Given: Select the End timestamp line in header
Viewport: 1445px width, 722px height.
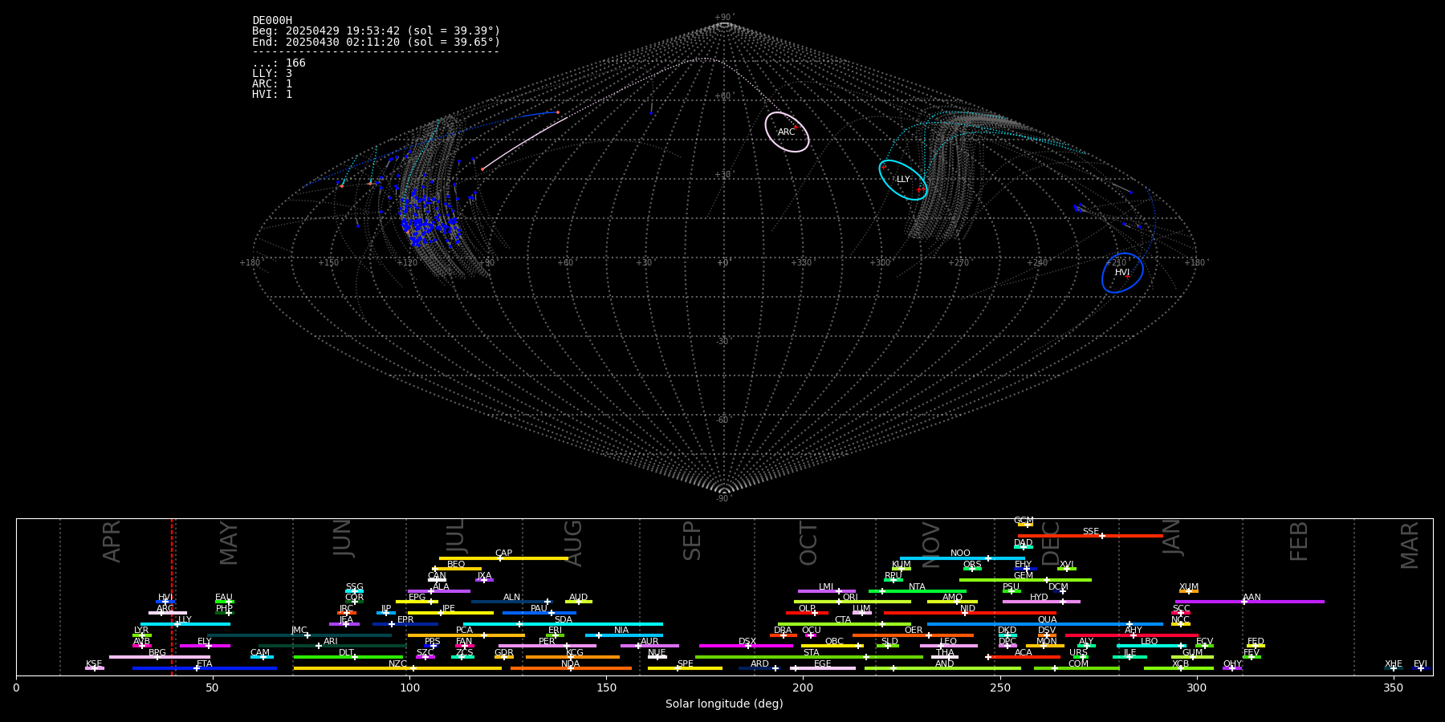Looking at the screenshot, I should tap(376, 42).
